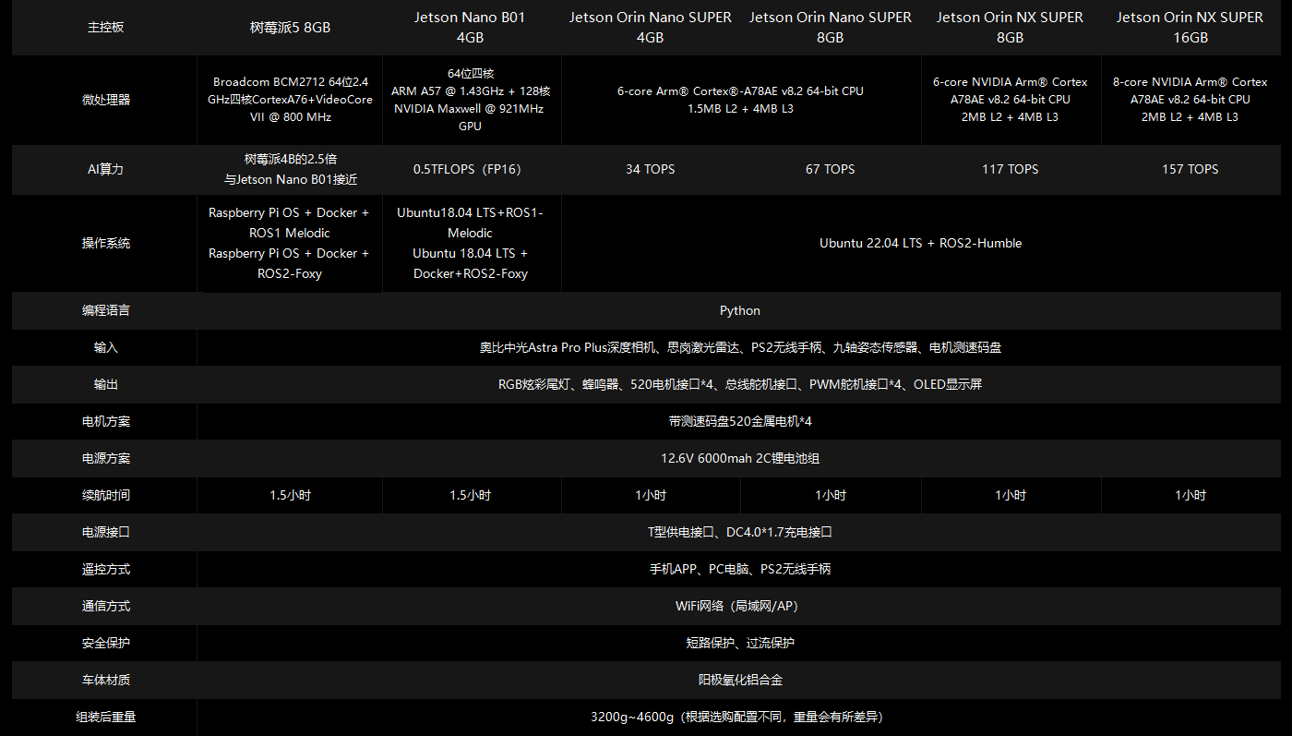
Task: Click the 遥控方式 row label
Action: (105, 569)
